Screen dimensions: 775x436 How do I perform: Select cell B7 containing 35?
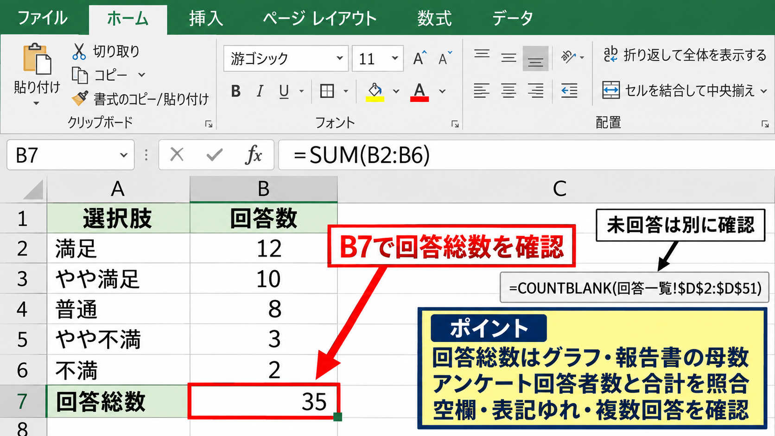(264, 401)
